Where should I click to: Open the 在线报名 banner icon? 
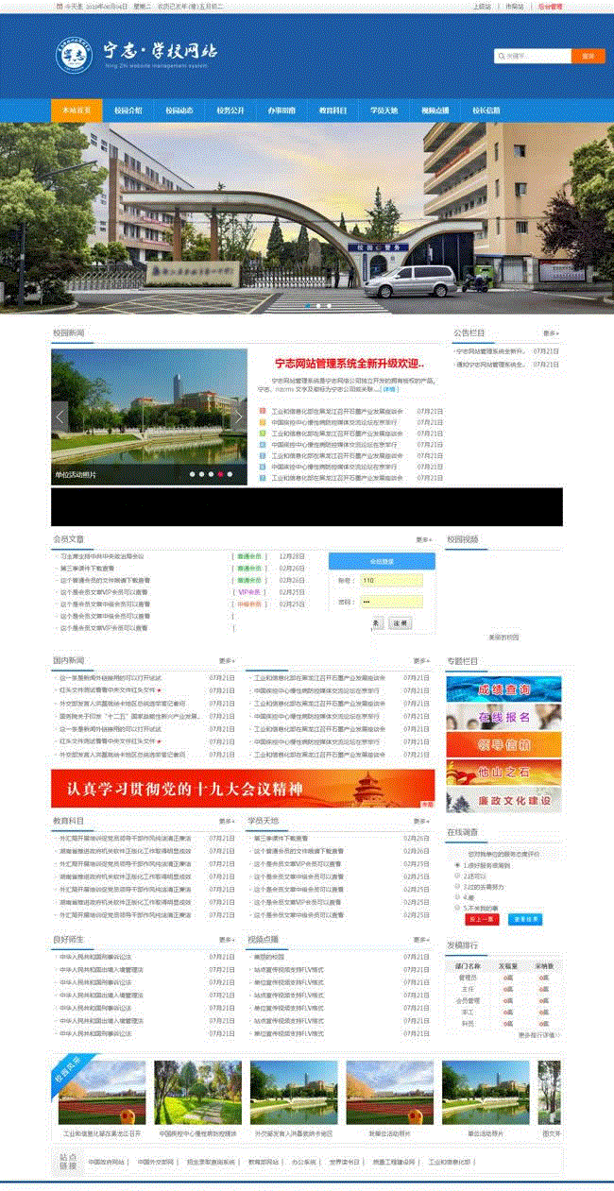tap(503, 717)
